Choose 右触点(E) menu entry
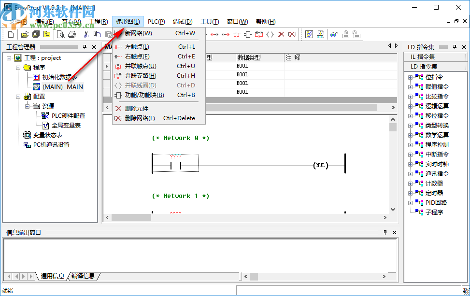Screen dimensions: 470x296 (159, 56)
